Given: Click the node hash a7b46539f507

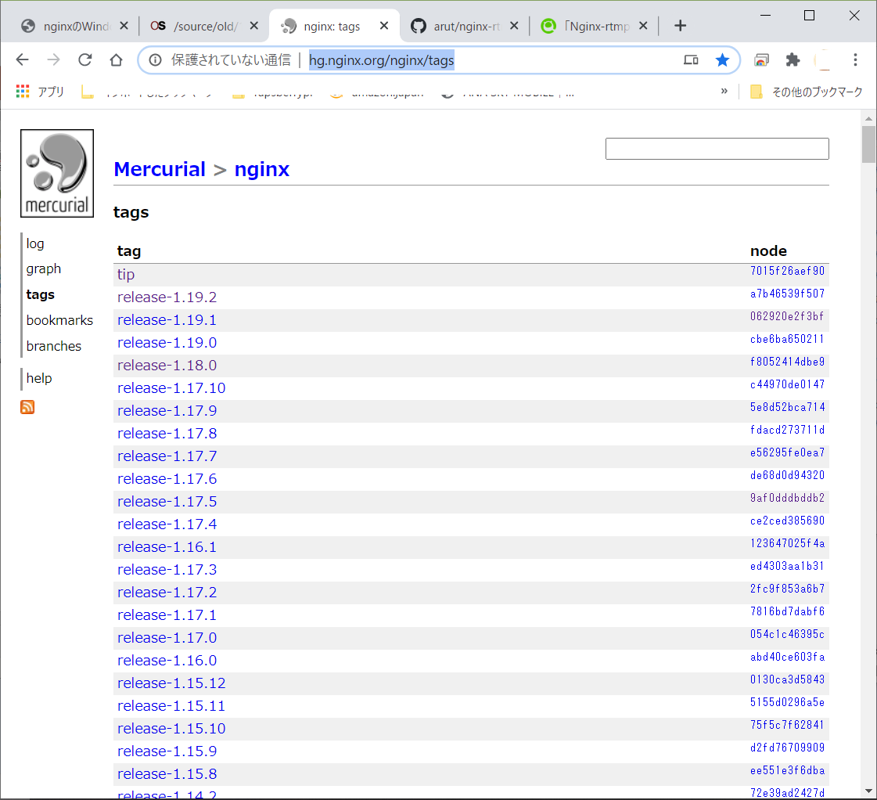Looking at the screenshot, I should pyautogui.click(x=788, y=294).
